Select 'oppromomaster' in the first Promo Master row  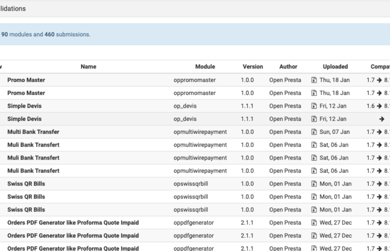(194, 80)
